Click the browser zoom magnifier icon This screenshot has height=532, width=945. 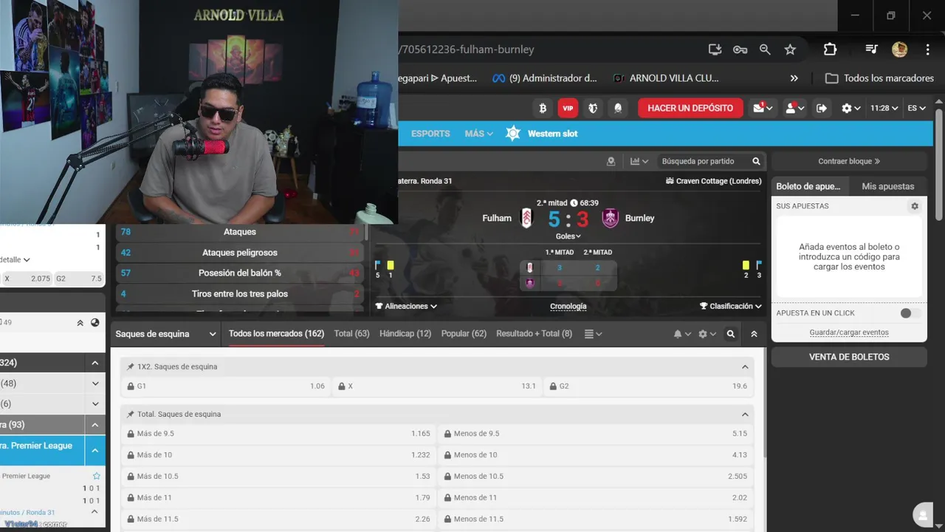(x=765, y=50)
